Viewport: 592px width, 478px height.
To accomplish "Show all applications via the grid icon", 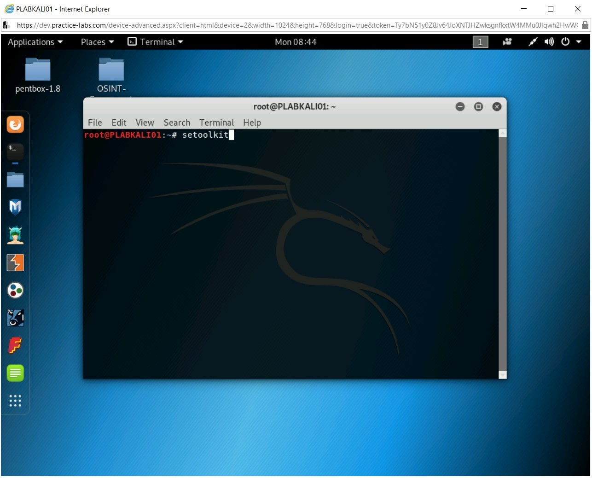I will coord(15,401).
